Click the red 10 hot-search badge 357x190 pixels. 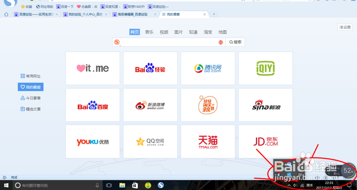[221, 42]
